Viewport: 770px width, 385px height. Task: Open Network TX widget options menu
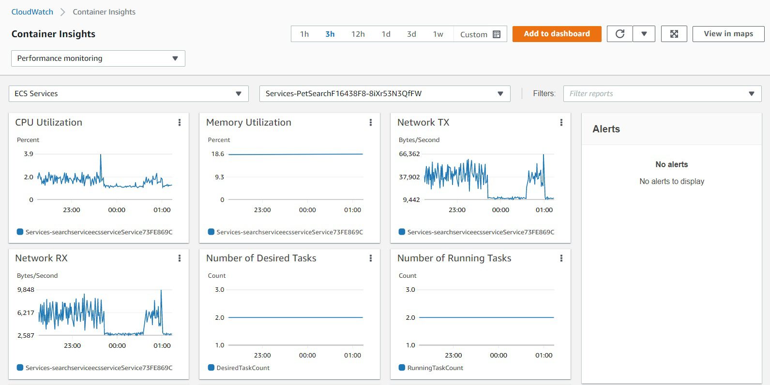561,123
